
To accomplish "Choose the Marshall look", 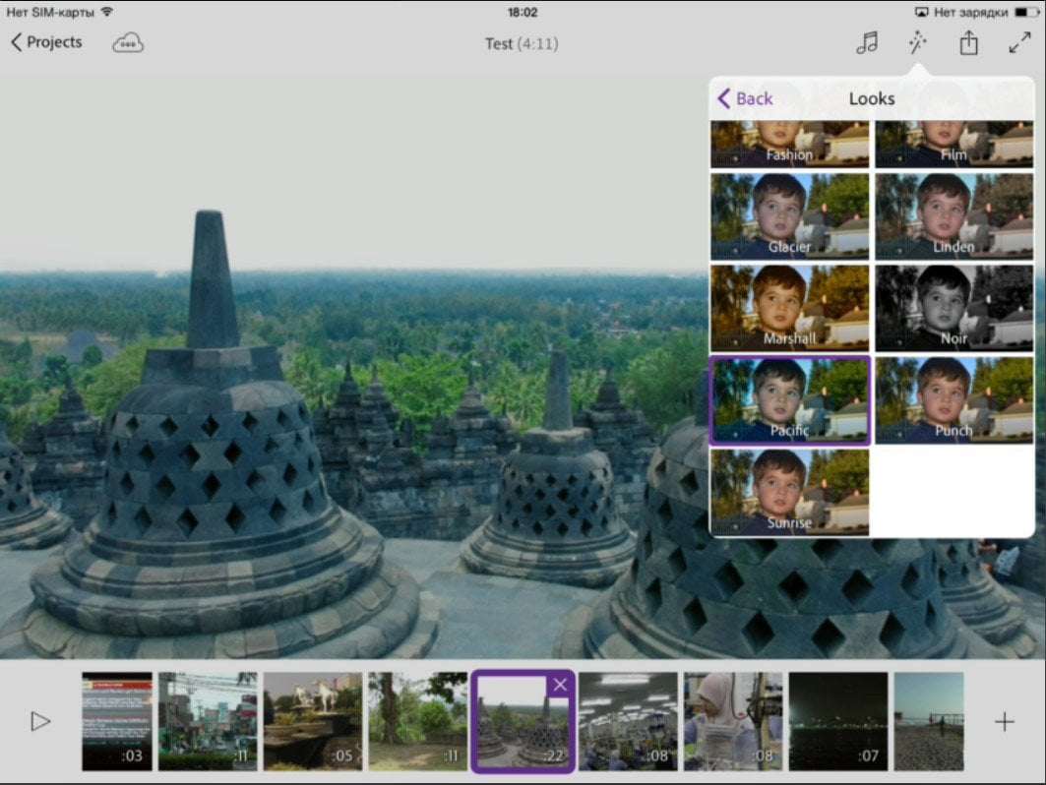I will pos(790,308).
